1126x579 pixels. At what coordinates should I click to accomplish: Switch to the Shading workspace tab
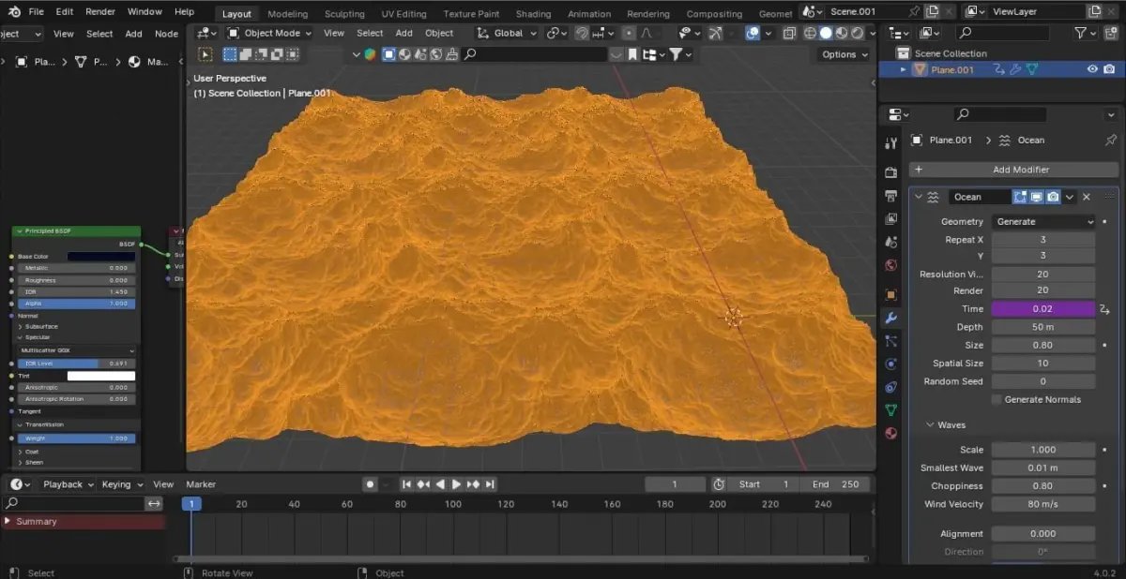click(533, 14)
